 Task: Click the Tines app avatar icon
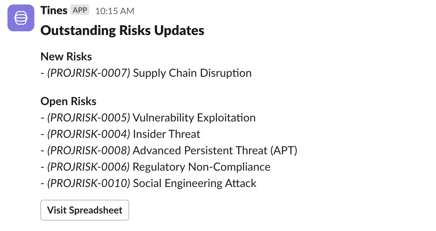21,18
